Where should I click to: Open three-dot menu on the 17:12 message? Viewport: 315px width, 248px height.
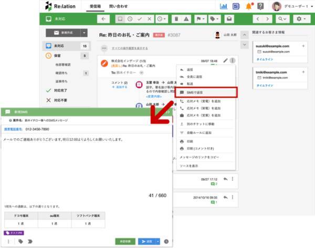coord(233,179)
